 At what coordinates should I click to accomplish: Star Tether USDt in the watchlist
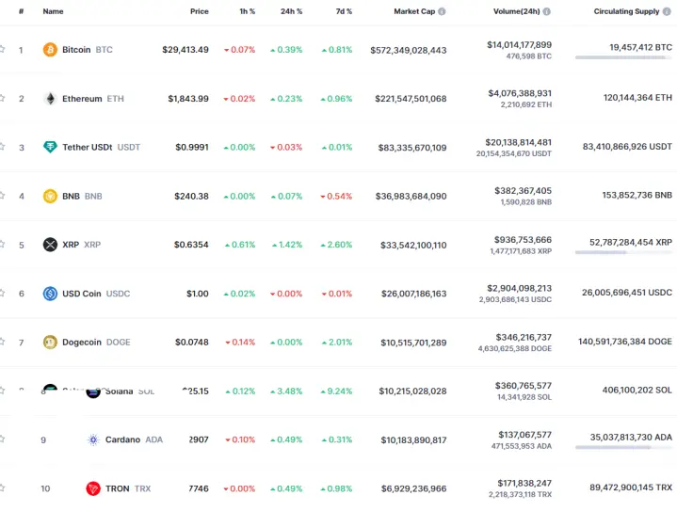pyautogui.click(x=2, y=147)
